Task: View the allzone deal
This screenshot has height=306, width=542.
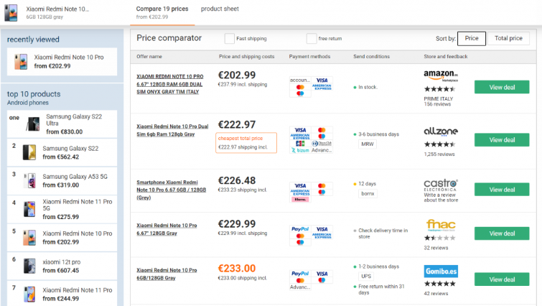Action: (502, 139)
